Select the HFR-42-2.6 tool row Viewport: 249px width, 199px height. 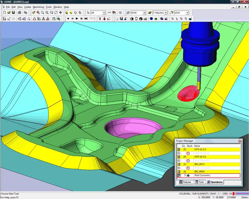click(x=209, y=150)
